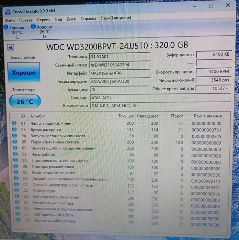The height and width of the screenshot is (240, 239).
Task: Select the Переназначенные сектора row
Action: (x=117, y=142)
